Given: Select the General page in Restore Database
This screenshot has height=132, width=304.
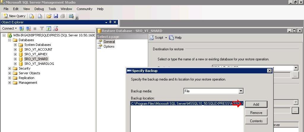Looking at the screenshot, I should click(109, 41).
